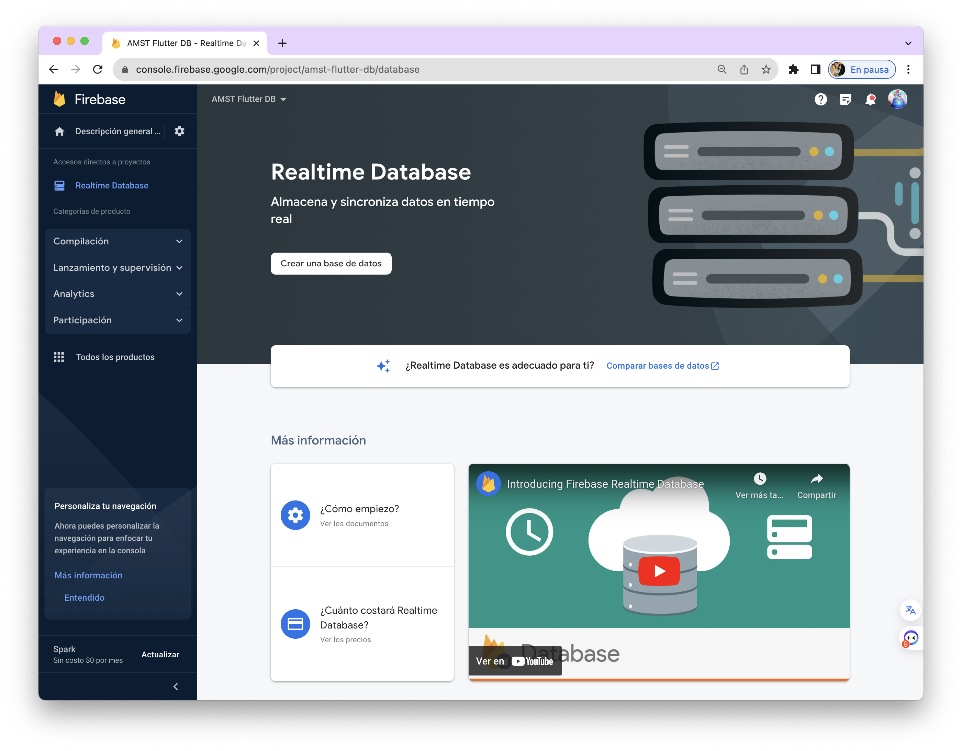This screenshot has width=962, height=751.
Task: Click the credit card pricing icon
Action: point(295,624)
